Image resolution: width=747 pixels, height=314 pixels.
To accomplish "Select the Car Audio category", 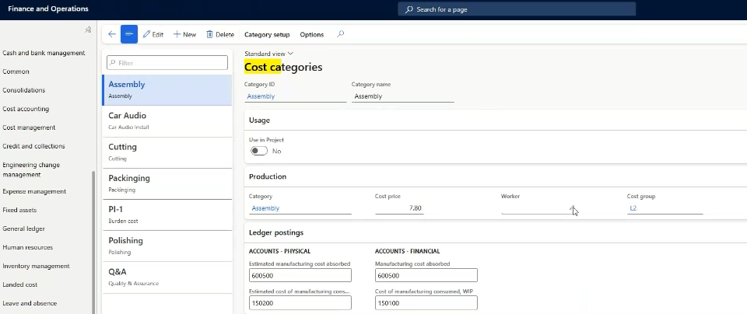I will [x=167, y=120].
